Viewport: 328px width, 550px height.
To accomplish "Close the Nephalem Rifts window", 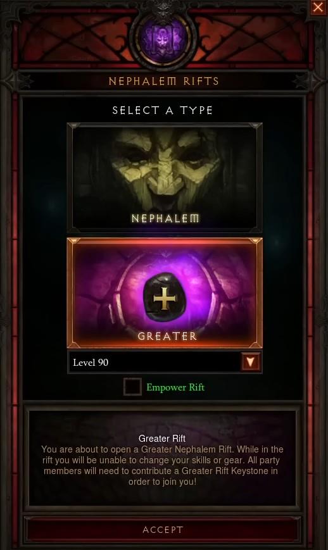I will tap(318, 8).
